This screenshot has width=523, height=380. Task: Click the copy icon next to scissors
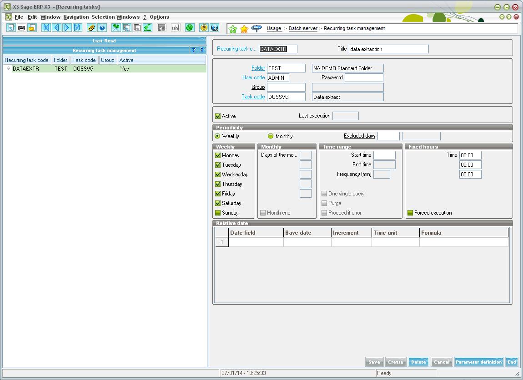pyautogui.click(x=126, y=28)
